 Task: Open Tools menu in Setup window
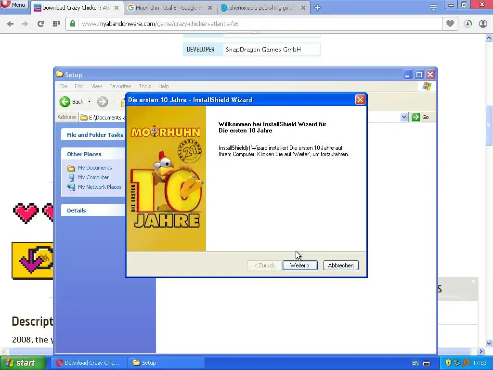pyautogui.click(x=144, y=86)
